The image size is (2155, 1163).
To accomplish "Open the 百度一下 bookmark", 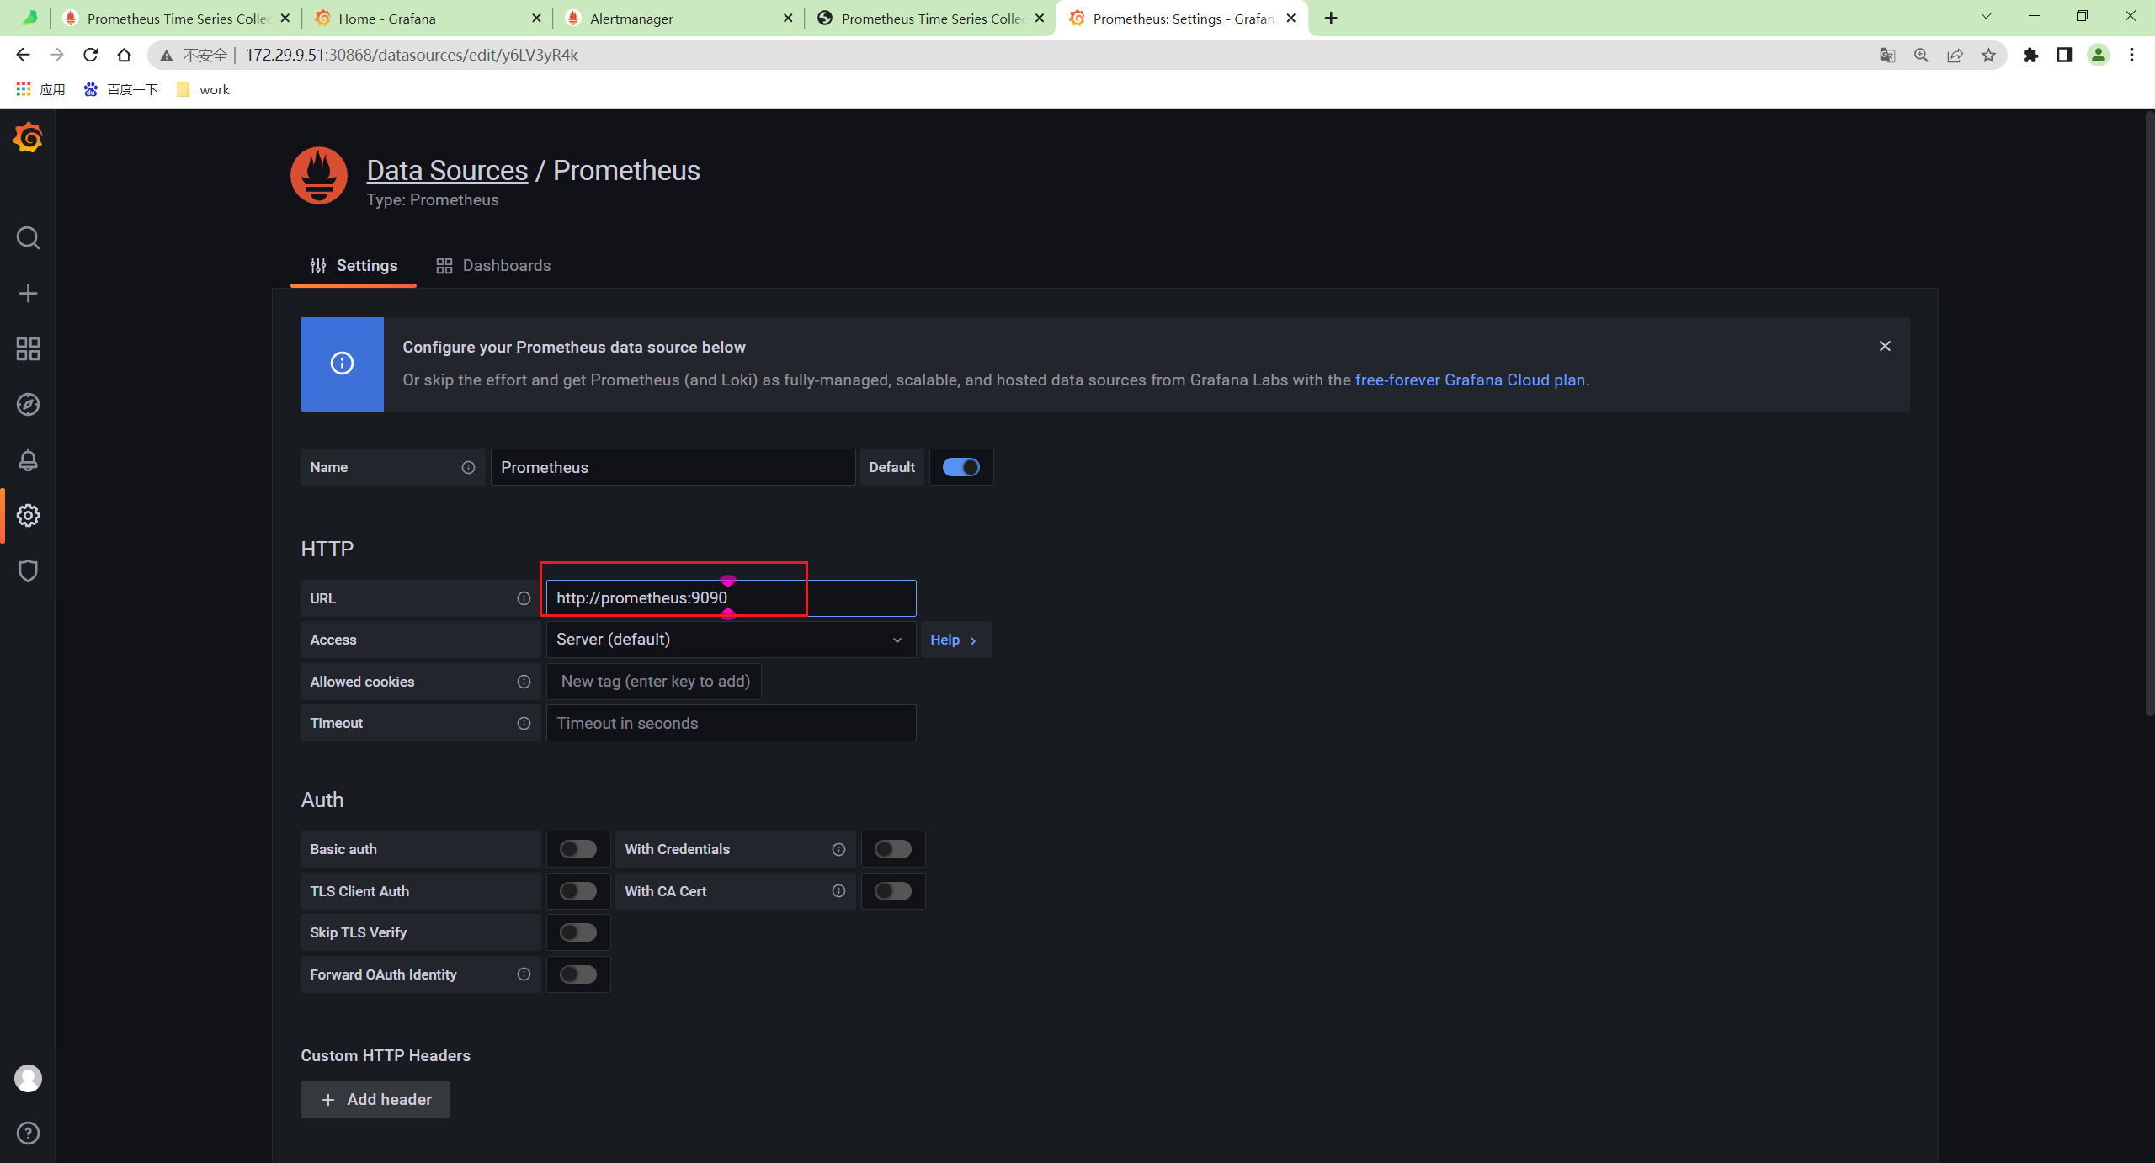I will (x=120, y=89).
